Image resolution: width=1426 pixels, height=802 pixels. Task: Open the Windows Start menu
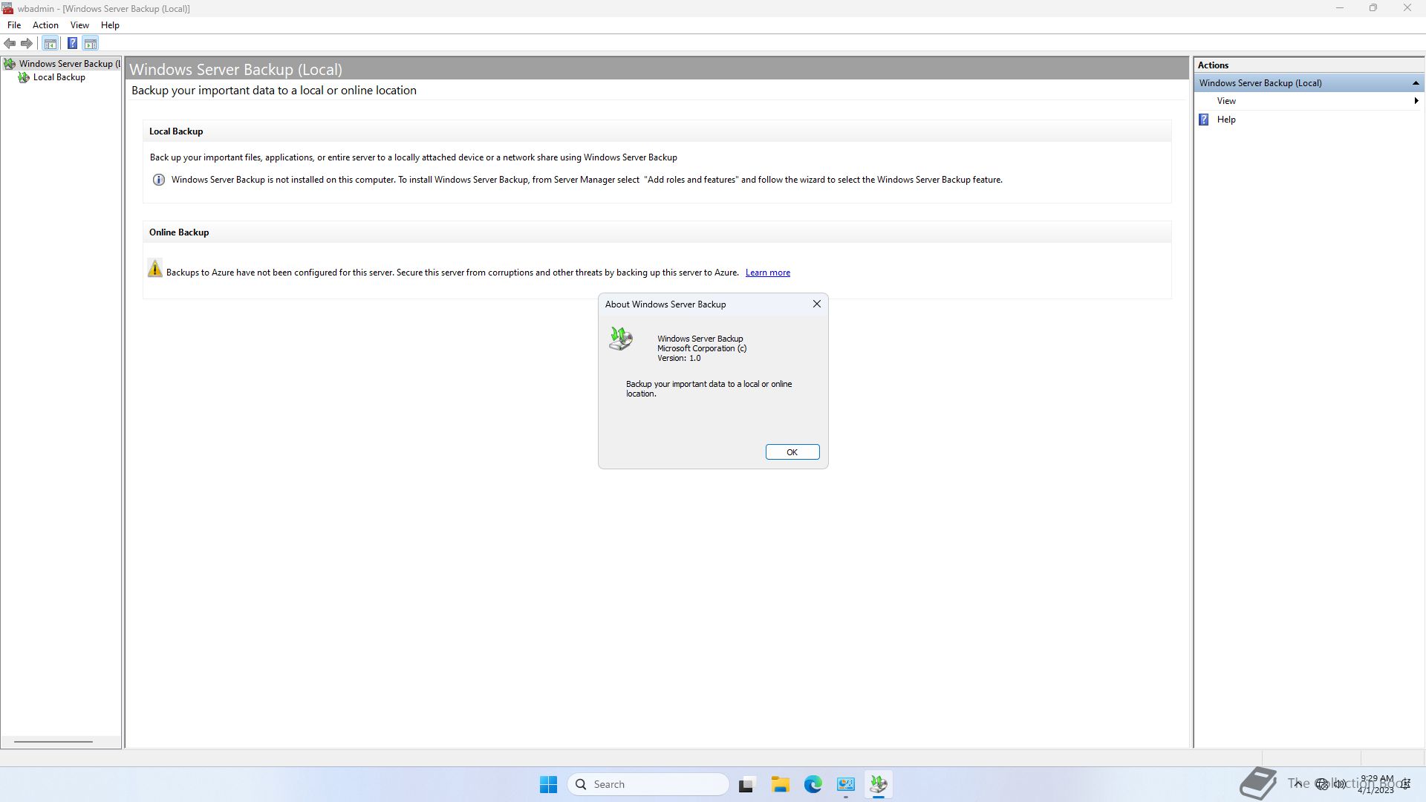pos(549,784)
